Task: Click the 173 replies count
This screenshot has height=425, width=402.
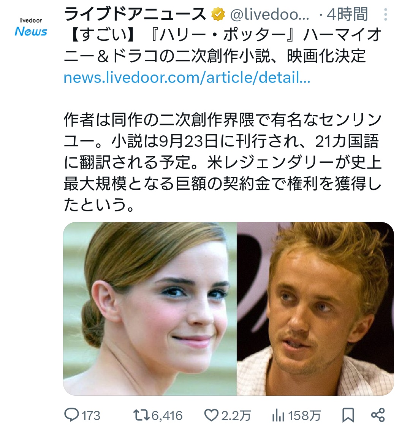Action: pos(91,415)
